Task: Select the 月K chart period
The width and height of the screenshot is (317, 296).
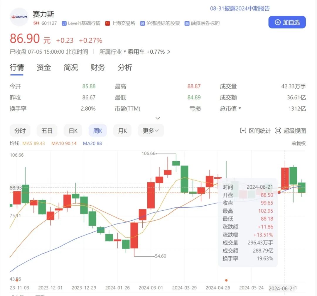Action: click(122, 131)
